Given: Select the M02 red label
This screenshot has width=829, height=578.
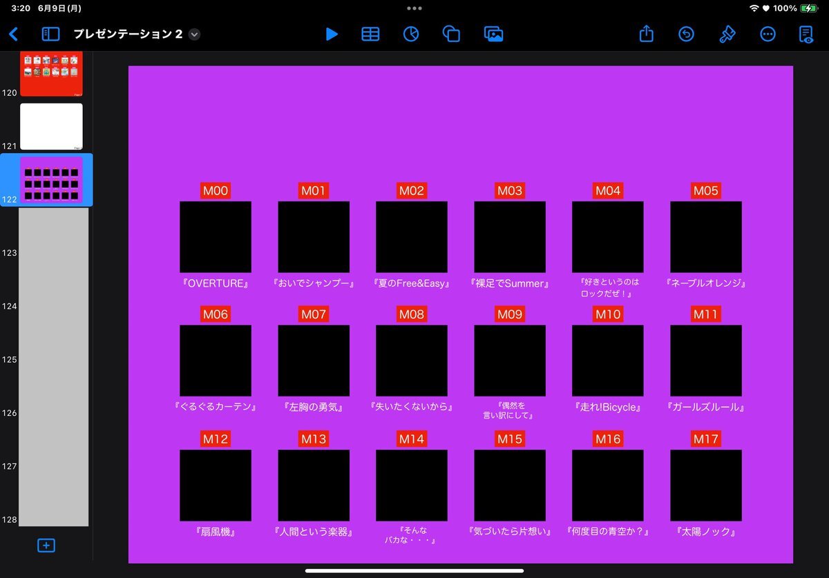Looking at the screenshot, I should pyautogui.click(x=412, y=190).
